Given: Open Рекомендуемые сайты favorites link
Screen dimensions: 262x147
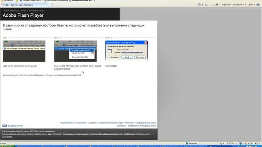Looking at the screenshot, I should 31,1.
